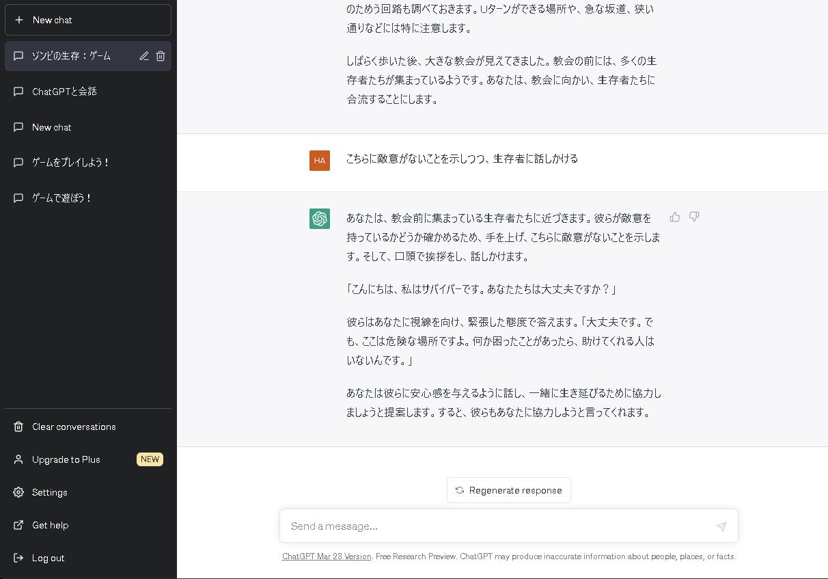Click the ChatGPT logo avatar beside the response
Viewport: 828px width, 579px height.
[x=319, y=219]
